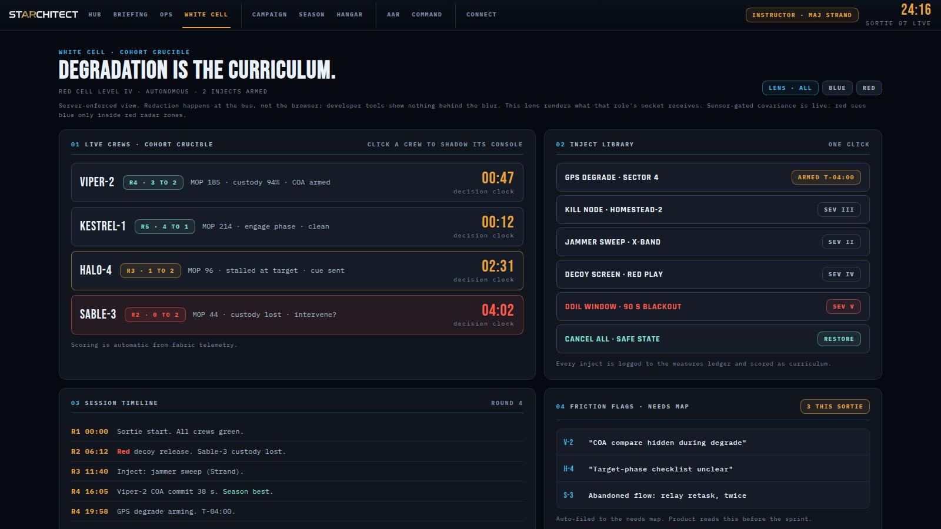The width and height of the screenshot is (941, 529).
Task: Open the HUB nav item
Action: [95, 14]
